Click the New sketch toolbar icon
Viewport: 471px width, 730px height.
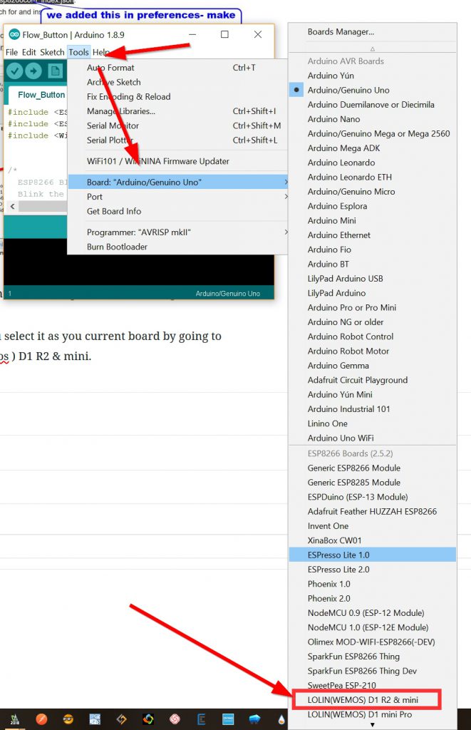coord(55,71)
